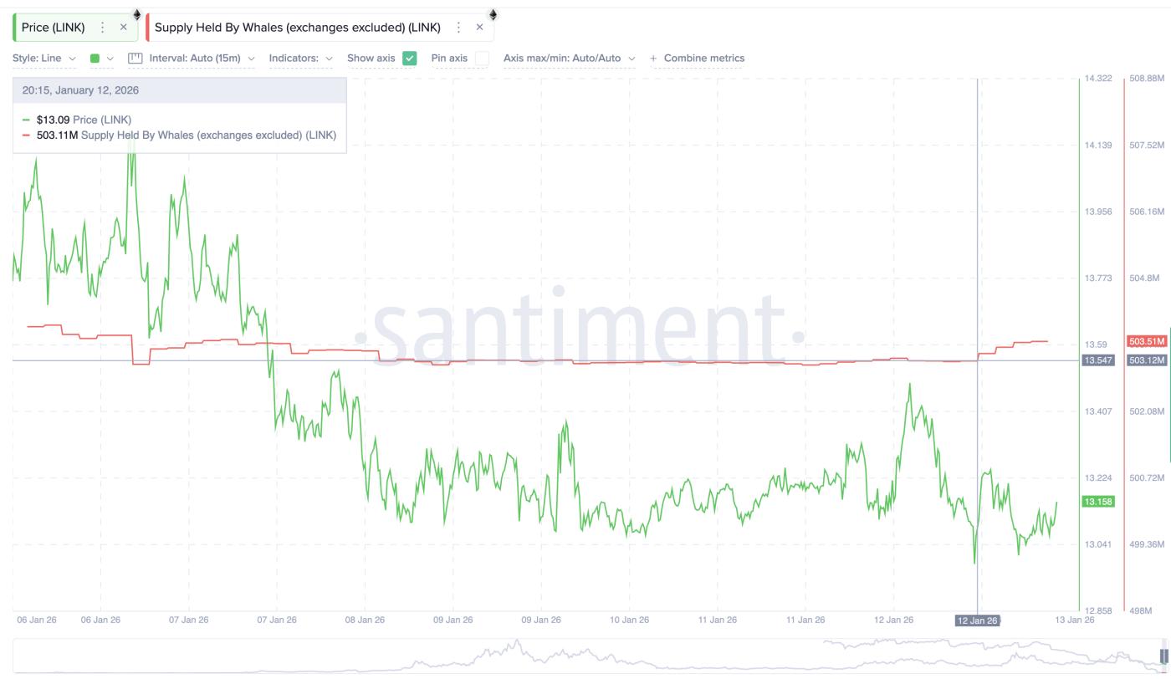Click the grey 503.12M crosshair supply label
This screenshot has width=1171, height=679.
[1147, 360]
